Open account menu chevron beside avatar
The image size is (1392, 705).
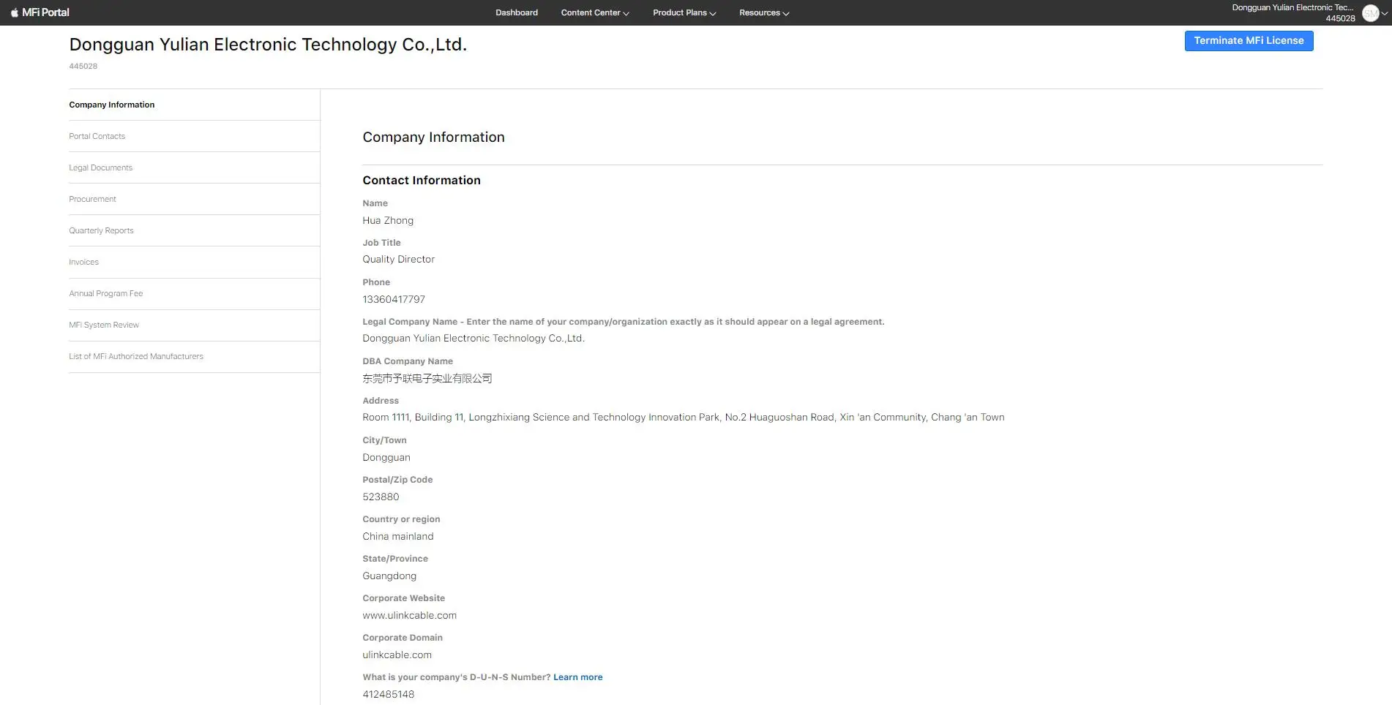click(1385, 13)
